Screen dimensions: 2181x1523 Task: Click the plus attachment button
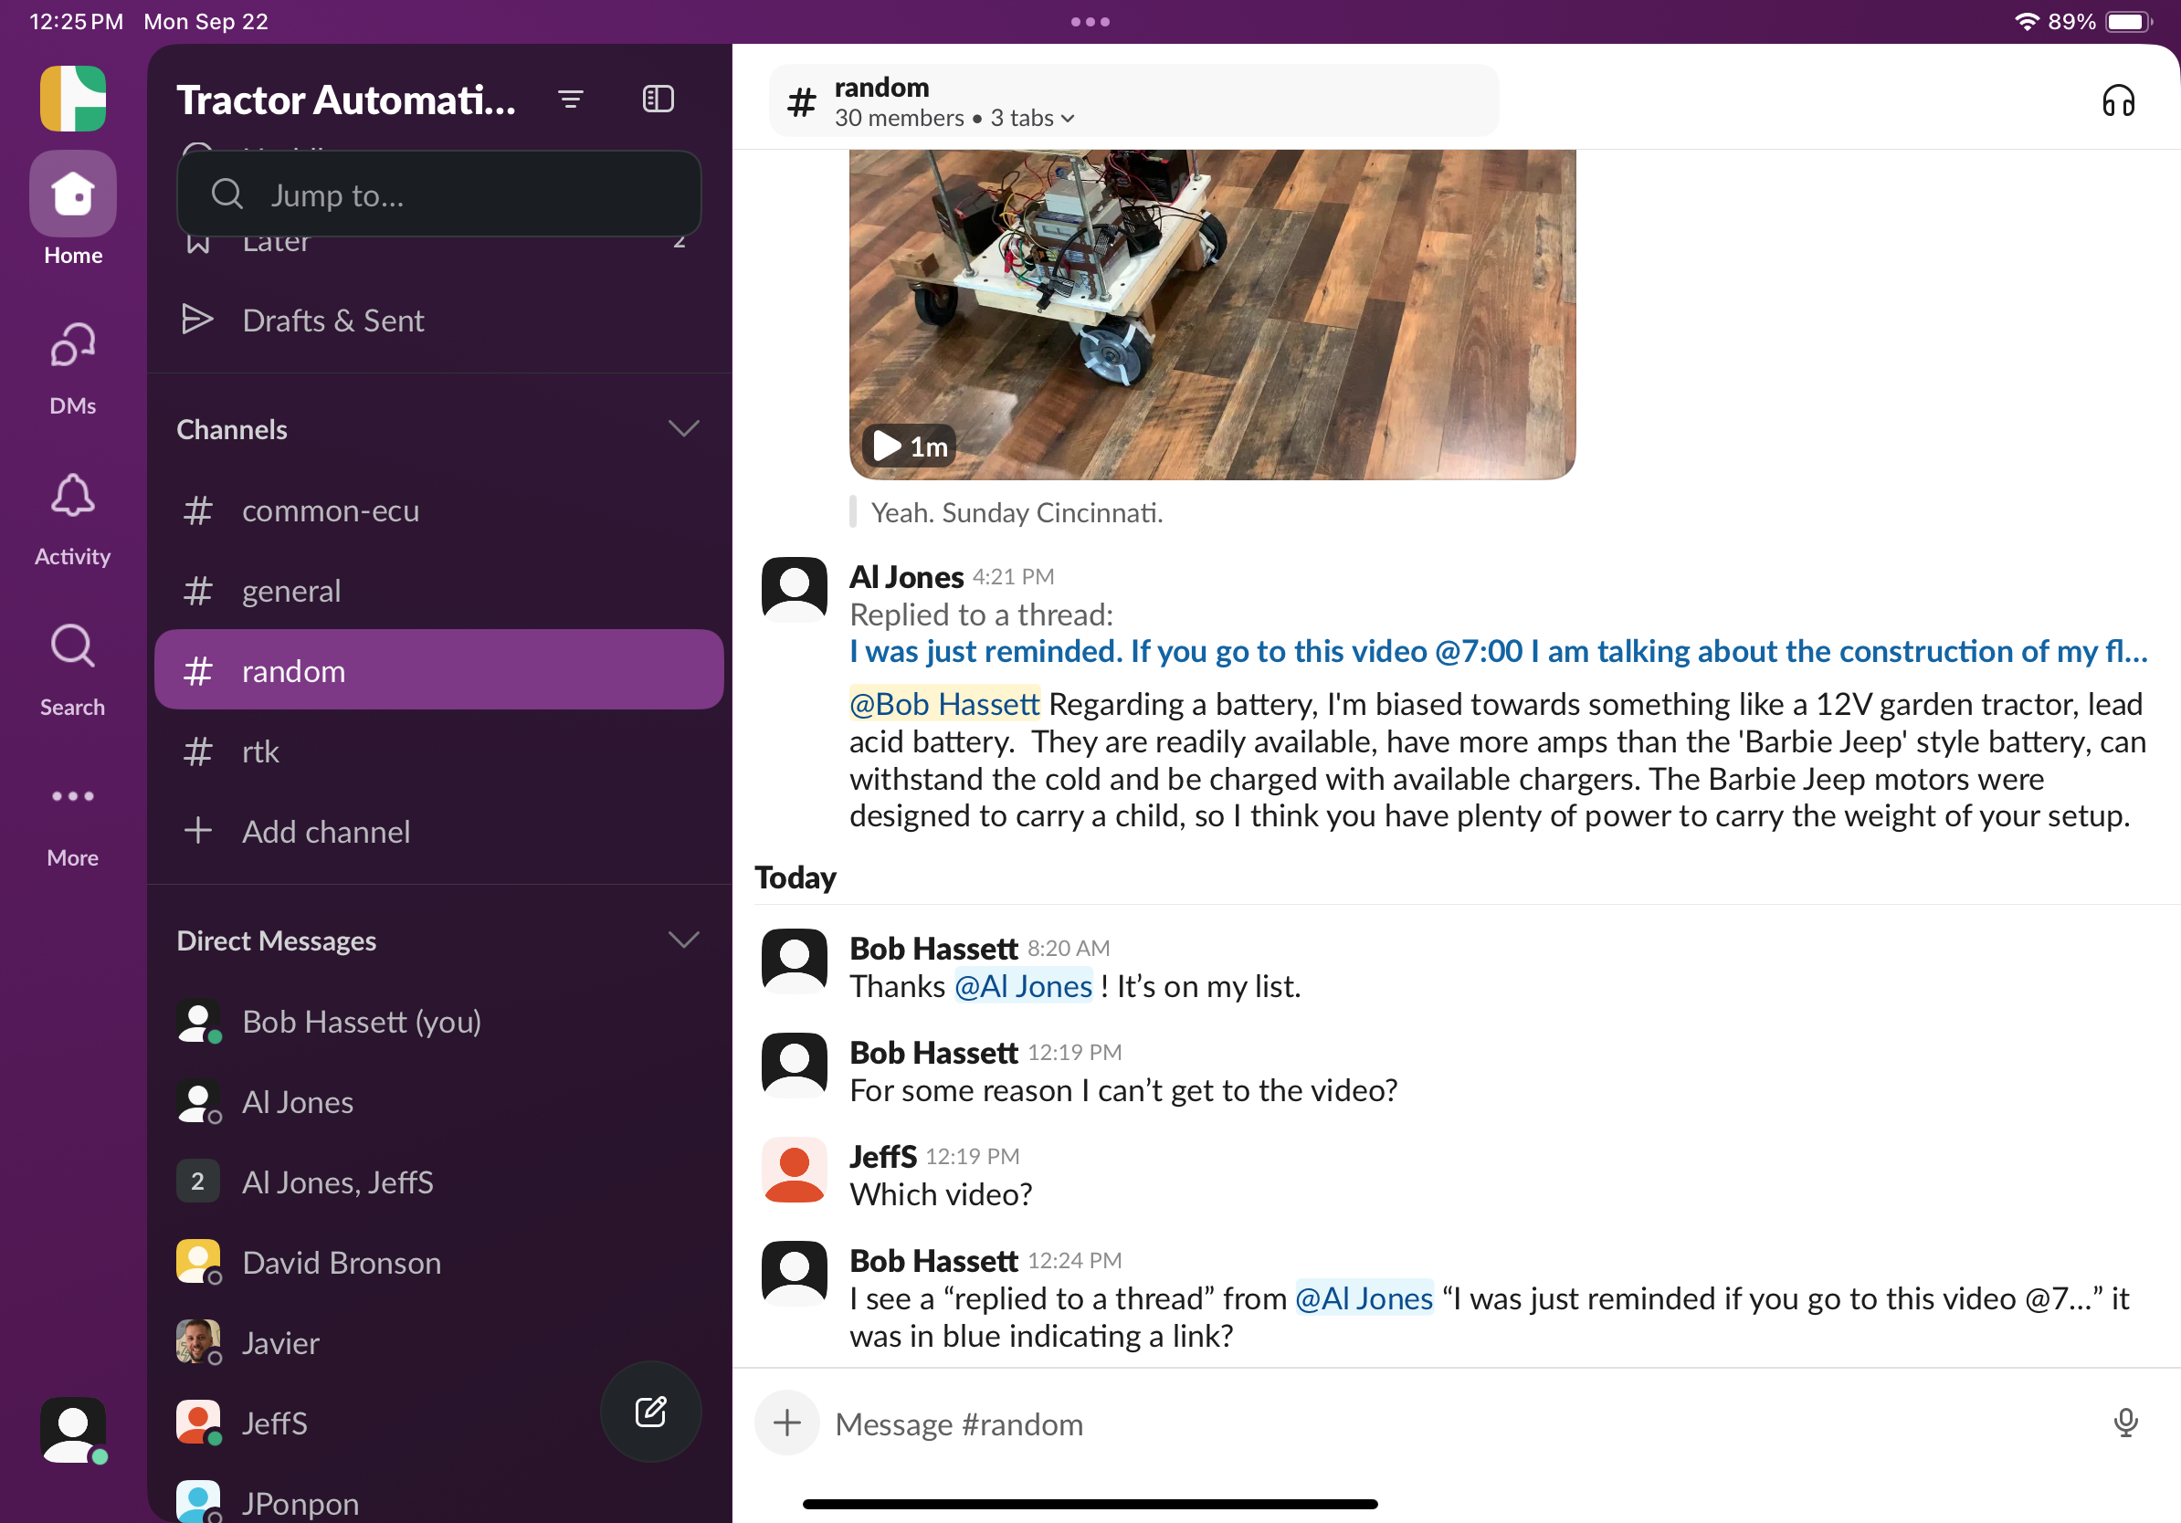click(786, 1423)
